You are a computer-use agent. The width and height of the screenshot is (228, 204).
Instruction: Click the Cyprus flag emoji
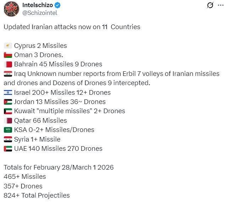[8, 46]
